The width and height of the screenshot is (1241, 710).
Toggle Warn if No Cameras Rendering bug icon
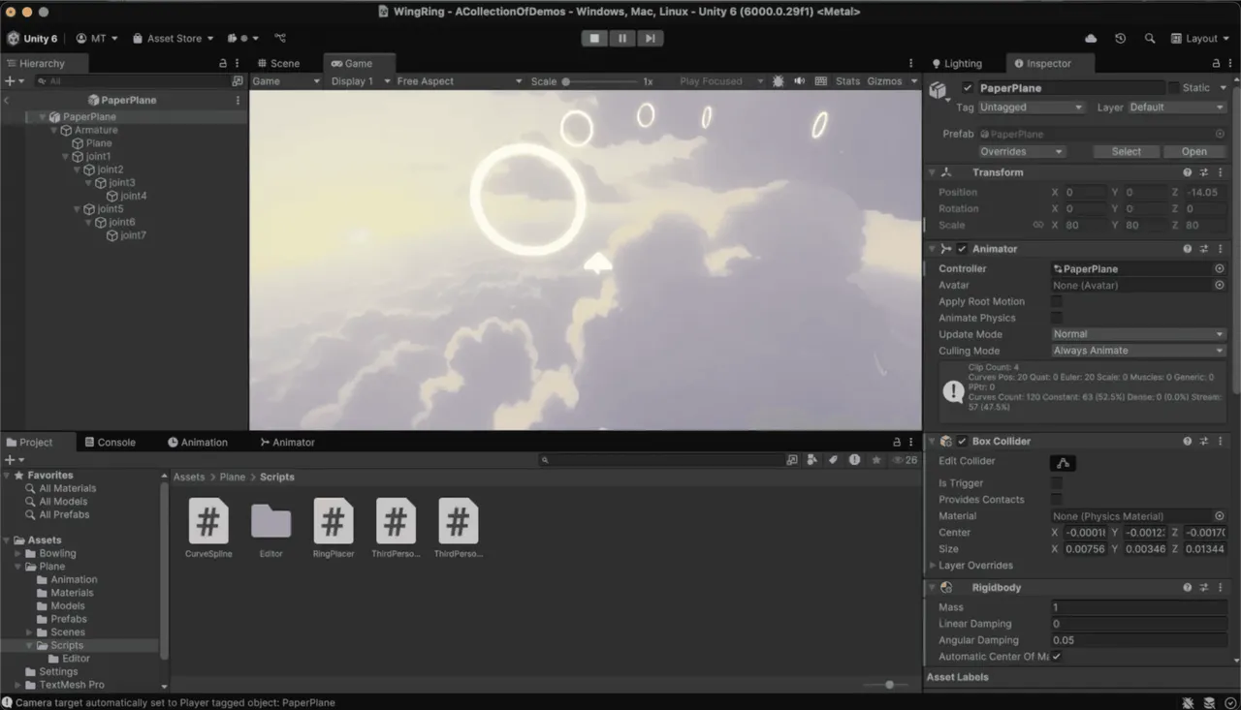pos(778,81)
